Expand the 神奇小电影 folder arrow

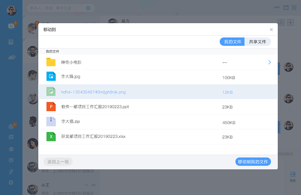[270, 62]
